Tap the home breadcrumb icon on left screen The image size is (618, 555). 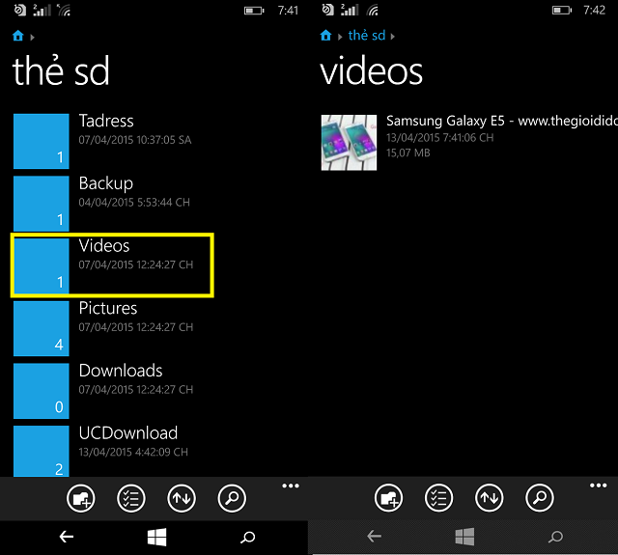click(x=18, y=36)
